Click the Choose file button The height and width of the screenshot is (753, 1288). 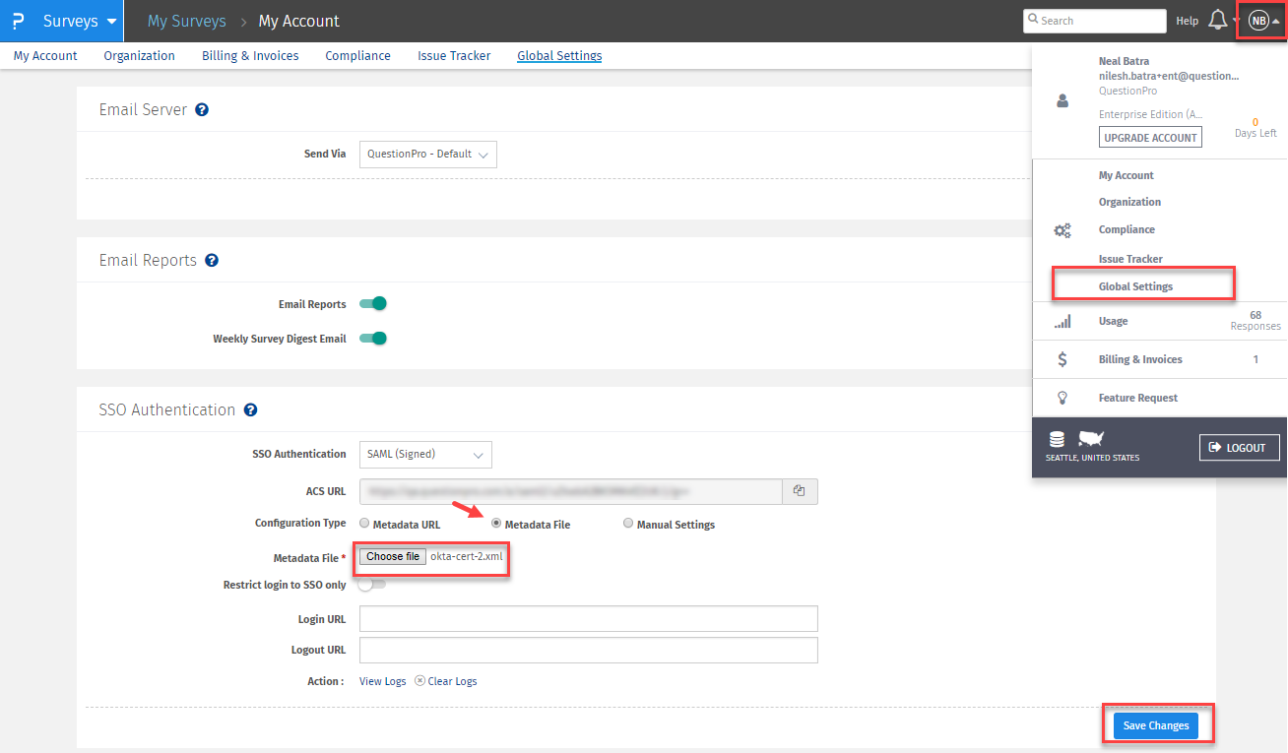393,557
